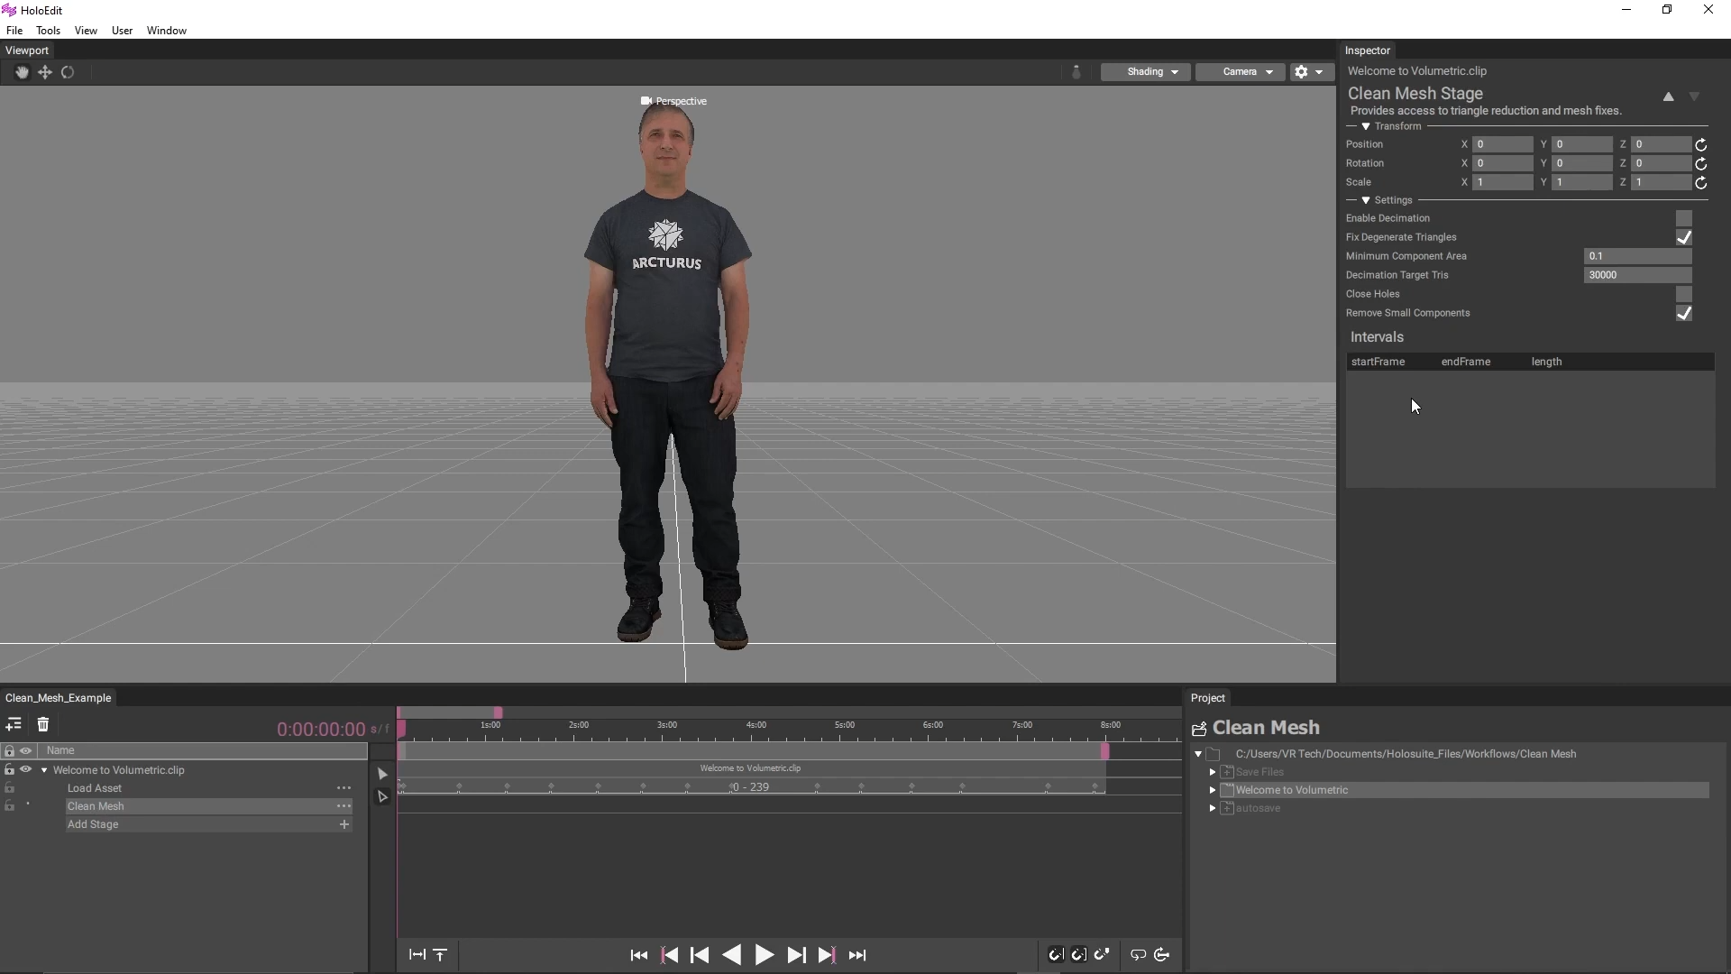Expand the Welcome to Volumetric project folder
Screen dimensions: 1731x974
pos(1213,790)
